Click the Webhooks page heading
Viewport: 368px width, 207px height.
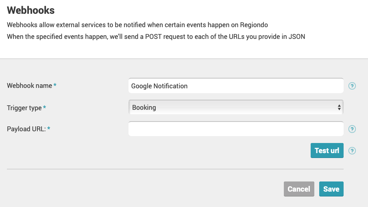(31, 10)
